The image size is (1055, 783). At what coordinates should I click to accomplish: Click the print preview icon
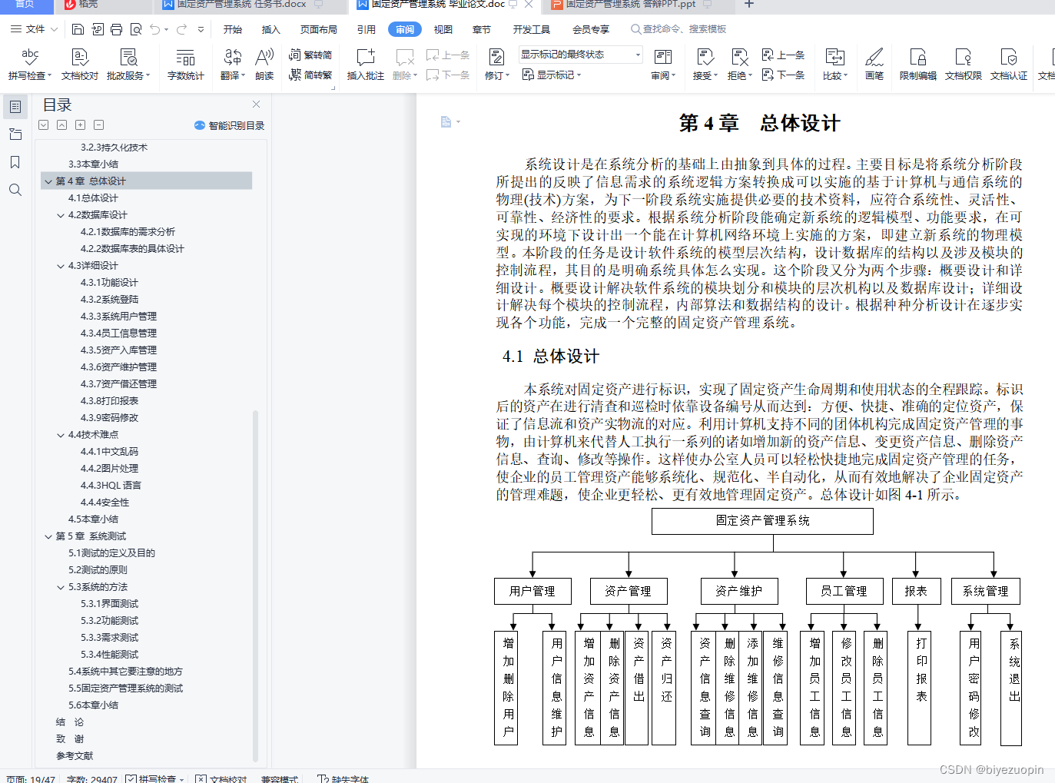(136, 29)
